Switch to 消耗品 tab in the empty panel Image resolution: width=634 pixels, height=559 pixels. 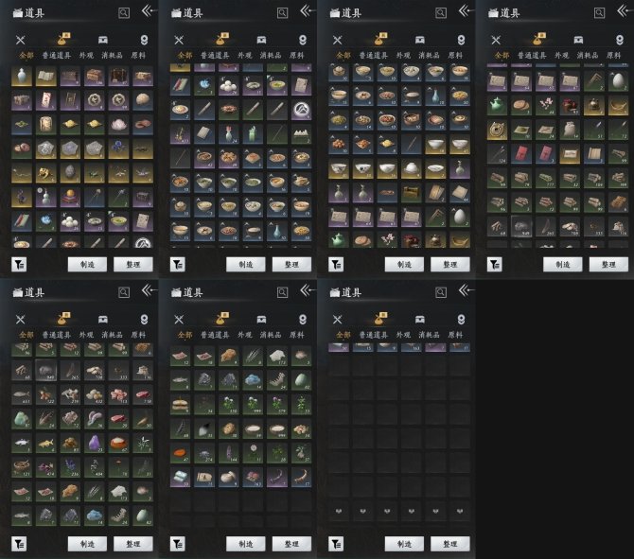pos(429,335)
